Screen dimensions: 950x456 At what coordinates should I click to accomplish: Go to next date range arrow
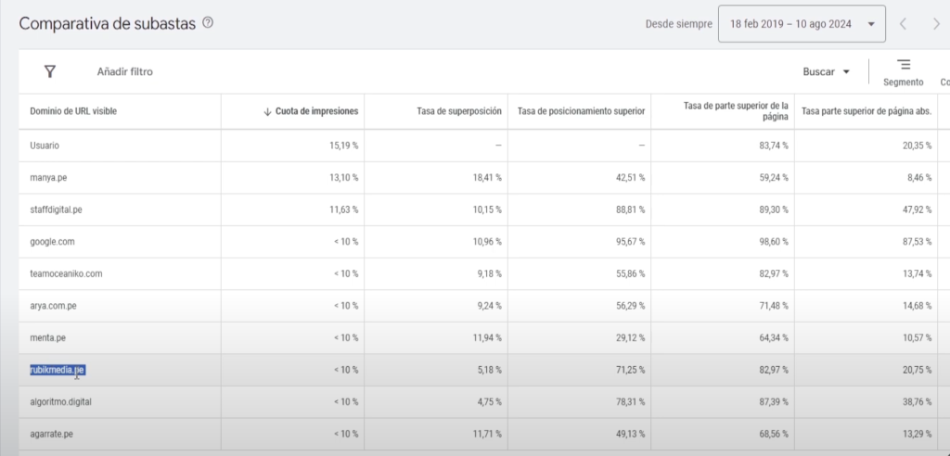(937, 24)
